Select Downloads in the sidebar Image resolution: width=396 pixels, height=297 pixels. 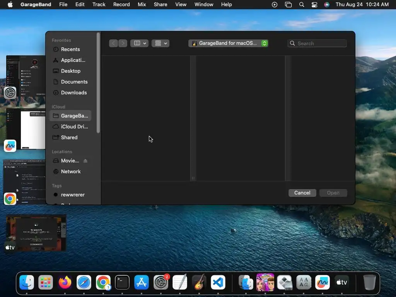point(70,93)
